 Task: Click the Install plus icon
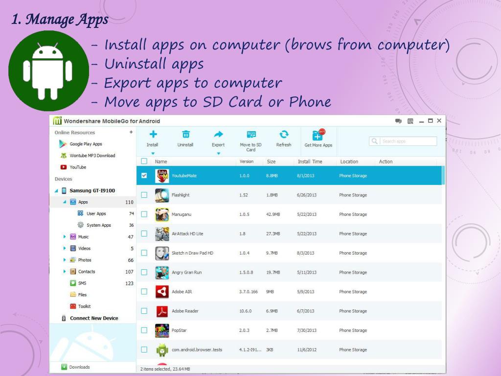click(153, 134)
